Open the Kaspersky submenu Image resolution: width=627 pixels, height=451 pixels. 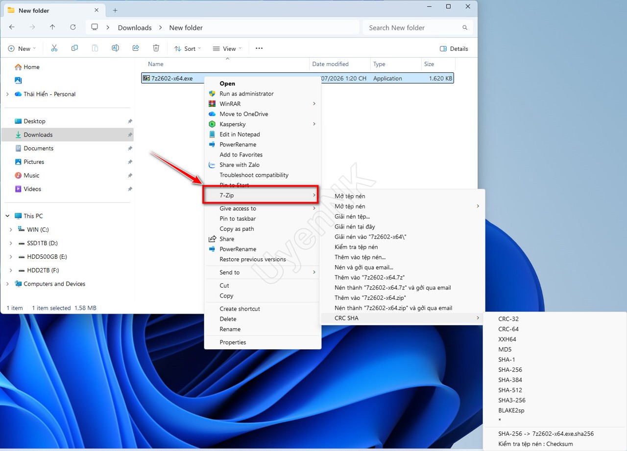coord(263,124)
